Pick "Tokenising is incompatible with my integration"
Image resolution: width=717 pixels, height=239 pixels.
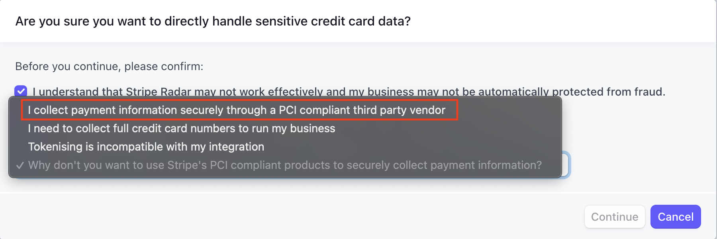coord(146,147)
